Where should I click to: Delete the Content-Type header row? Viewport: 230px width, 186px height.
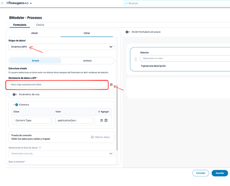pyautogui.click(x=106, y=120)
